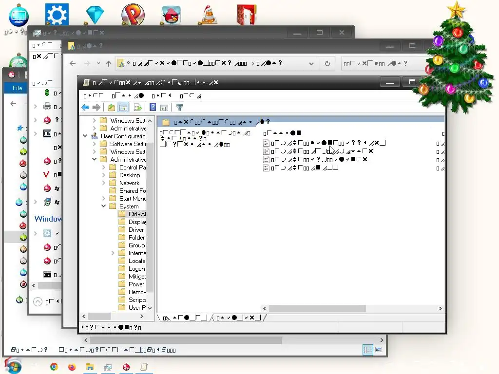Click the printer icon in the back window
Image resolution: width=499 pixels, height=374 pixels.
[47, 106]
